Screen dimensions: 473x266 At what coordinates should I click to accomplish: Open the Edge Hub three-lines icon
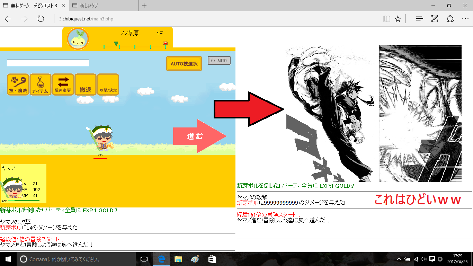click(420, 19)
